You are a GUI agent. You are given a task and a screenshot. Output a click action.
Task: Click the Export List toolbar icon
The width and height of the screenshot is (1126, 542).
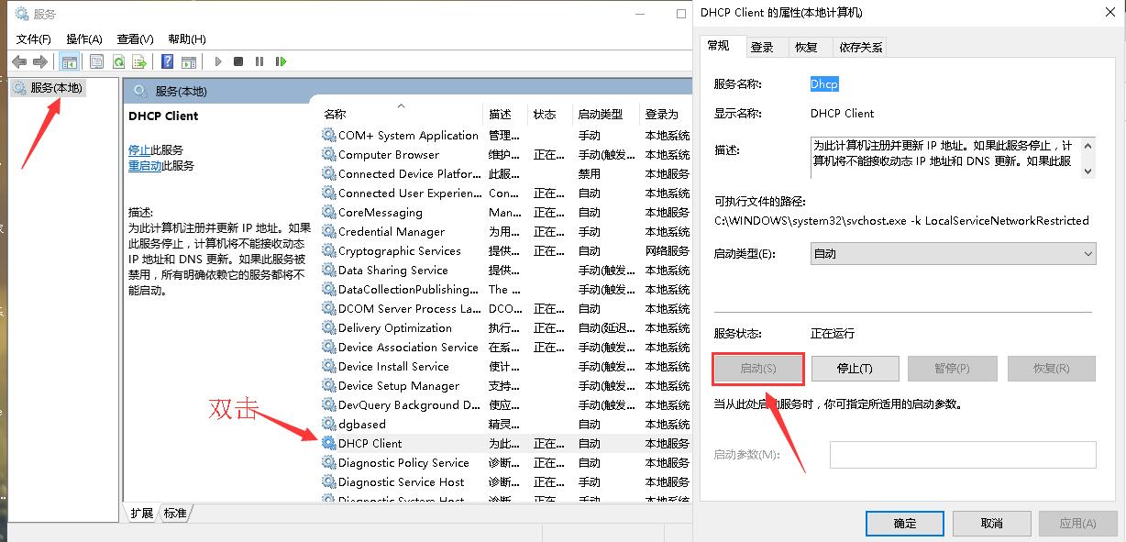point(139,61)
